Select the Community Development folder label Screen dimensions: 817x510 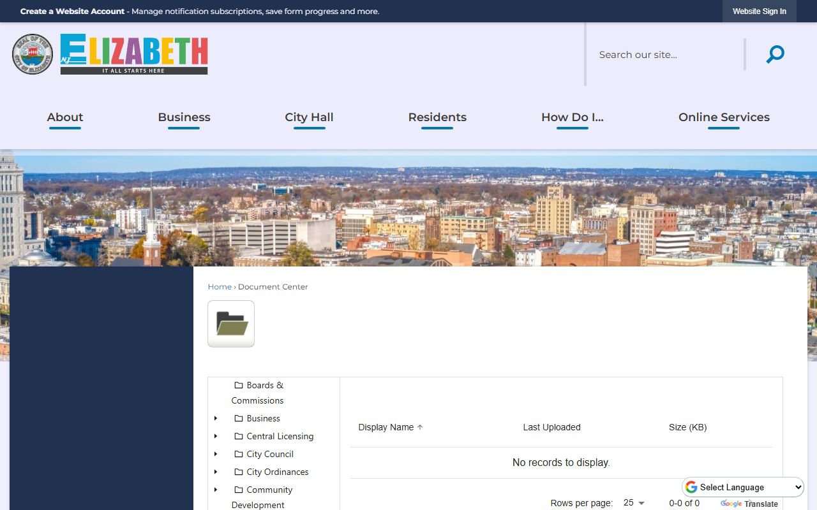pyautogui.click(x=262, y=497)
